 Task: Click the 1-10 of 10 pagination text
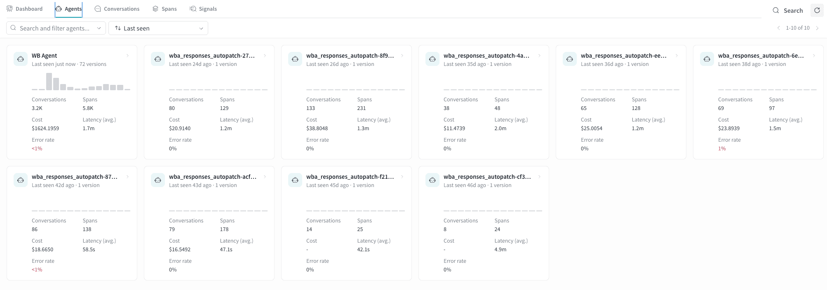tap(798, 28)
